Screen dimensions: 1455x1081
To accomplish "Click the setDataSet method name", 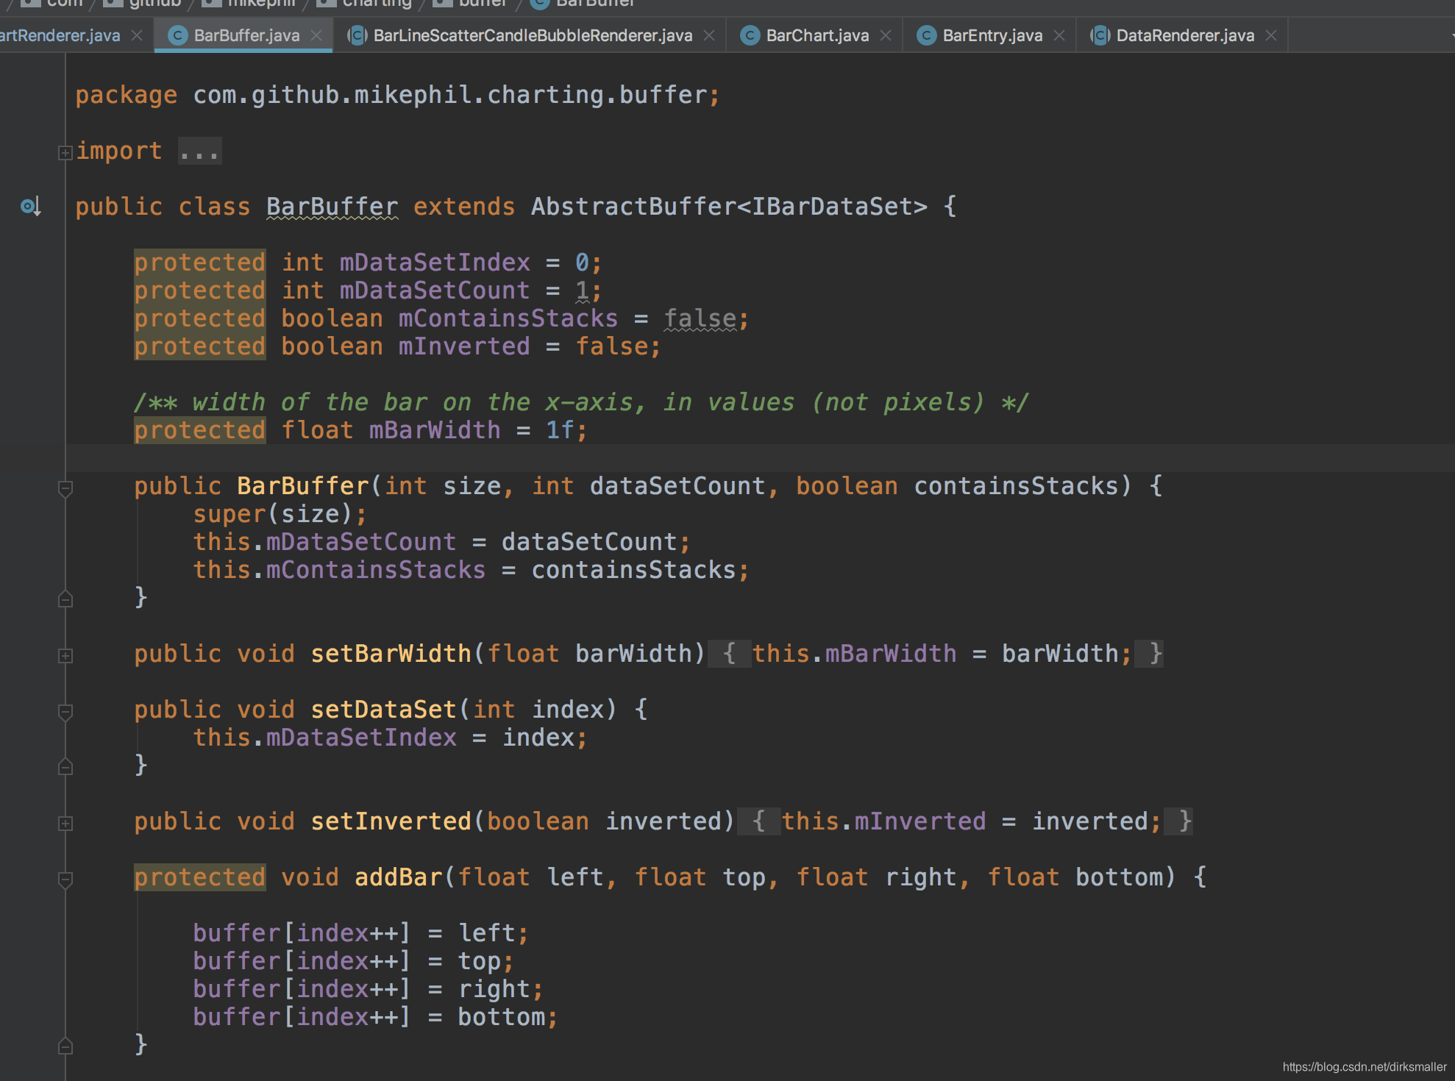I will (383, 710).
